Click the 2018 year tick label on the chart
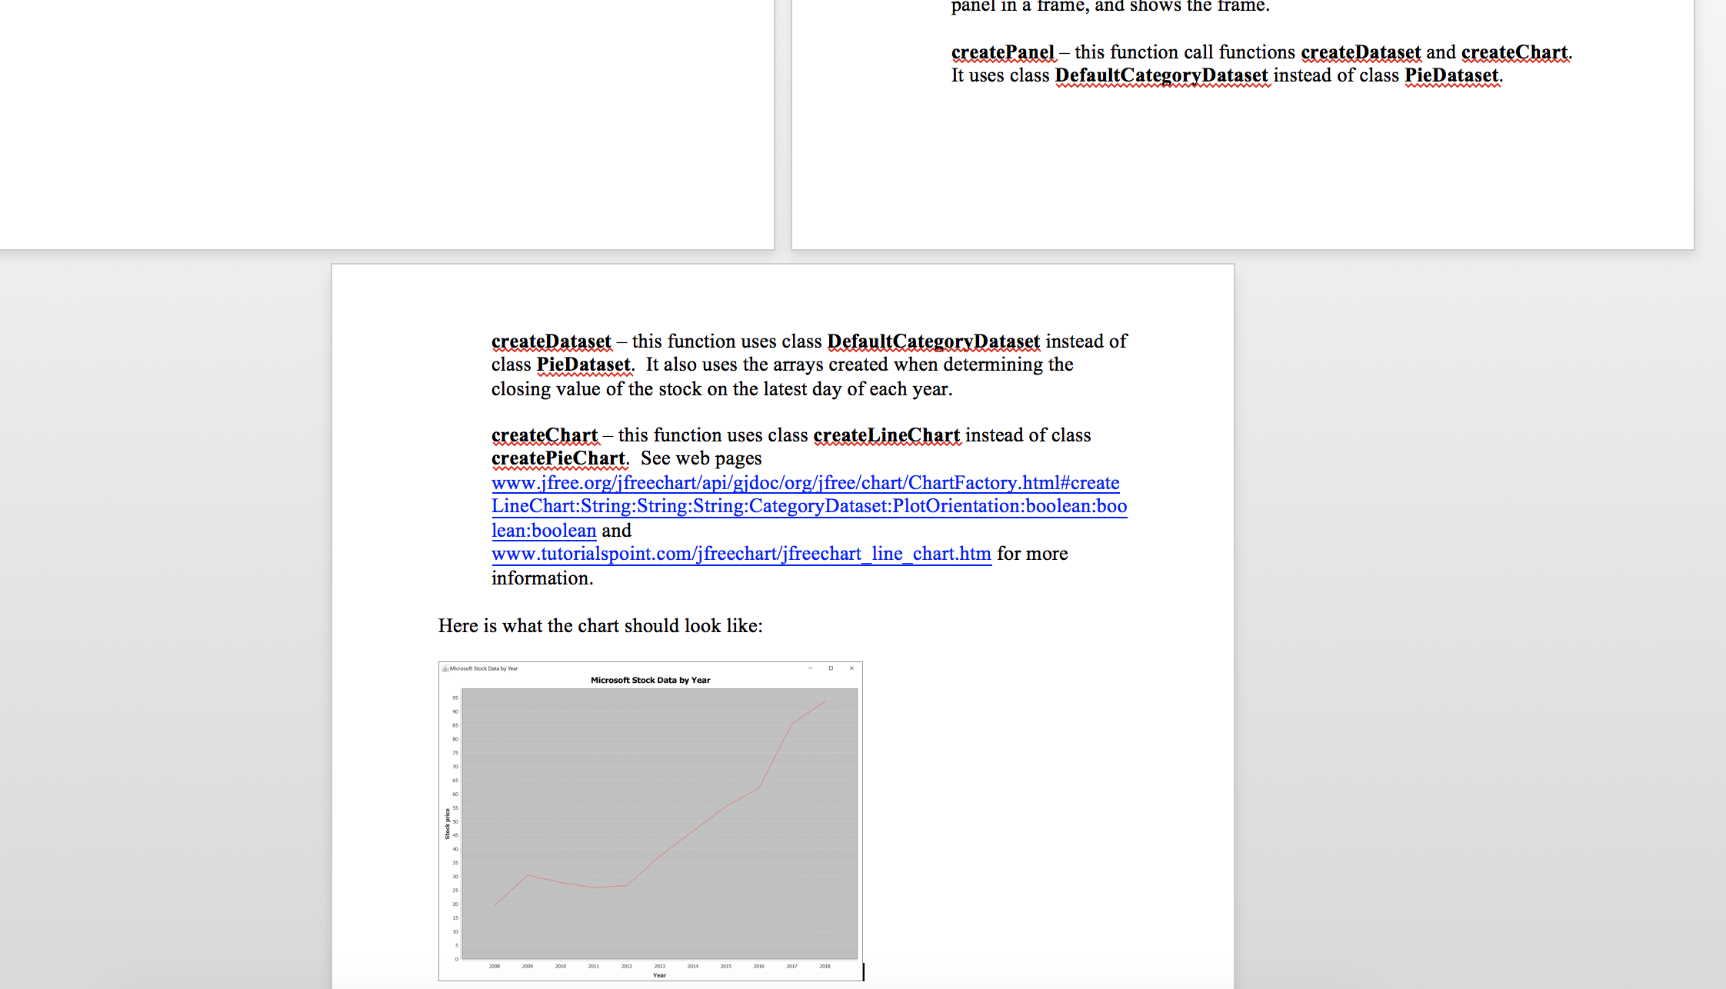This screenshot has height=989, width=1726. [x=825, y=966]
